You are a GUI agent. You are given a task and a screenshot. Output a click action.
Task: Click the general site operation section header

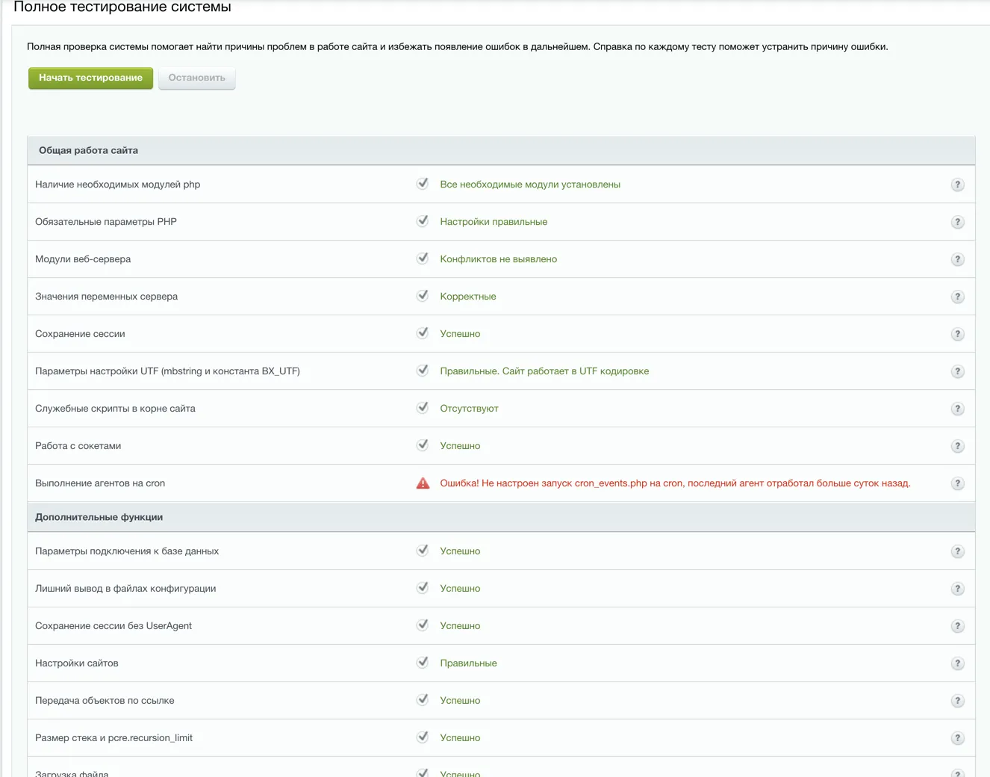(x=88, y=150)
